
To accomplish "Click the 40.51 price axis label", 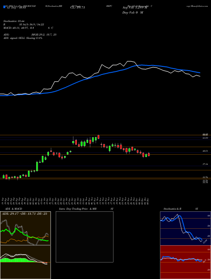I will 205,151.
